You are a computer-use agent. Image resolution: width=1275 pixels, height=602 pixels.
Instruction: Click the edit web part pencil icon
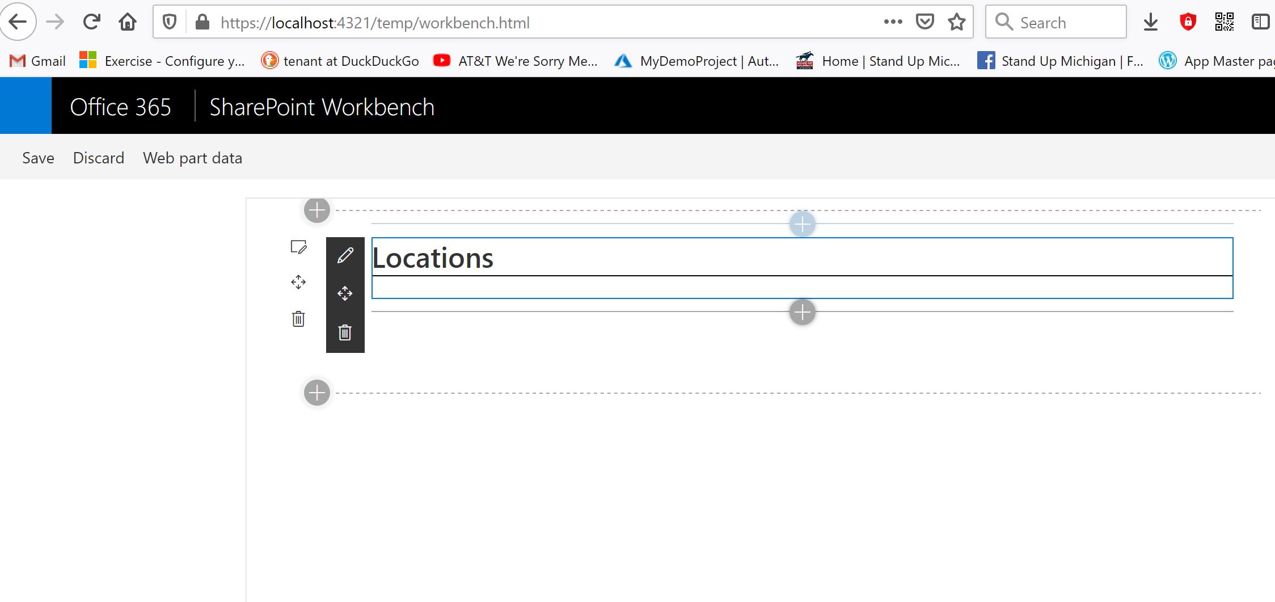pos(345,256)
